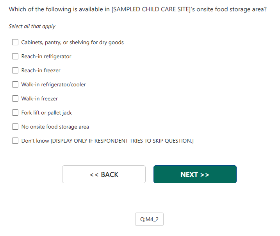The height and width of the screenshot is (236, 280).
Task: Click the 'Fork lift or pallet jack' label
Action: click(46, 113)
